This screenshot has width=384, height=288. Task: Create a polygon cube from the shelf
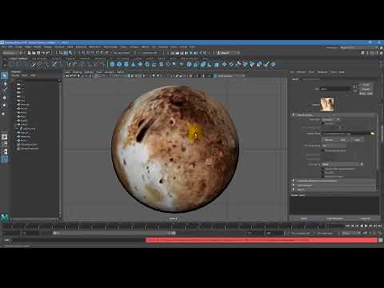coord(119,64)
